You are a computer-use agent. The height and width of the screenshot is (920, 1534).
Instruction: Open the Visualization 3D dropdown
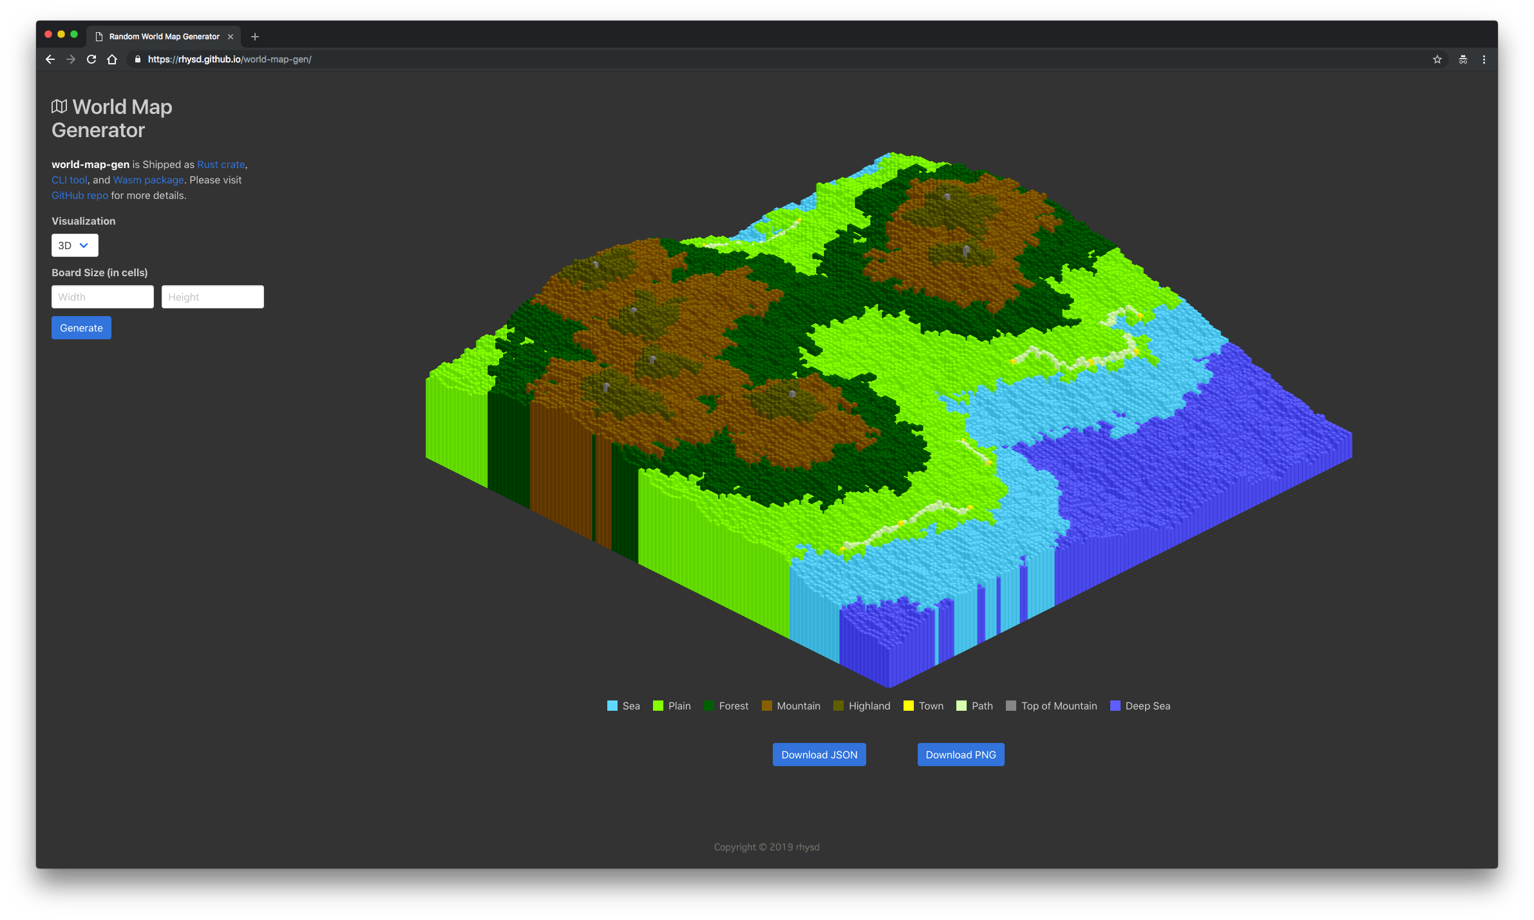coord(75,245)
